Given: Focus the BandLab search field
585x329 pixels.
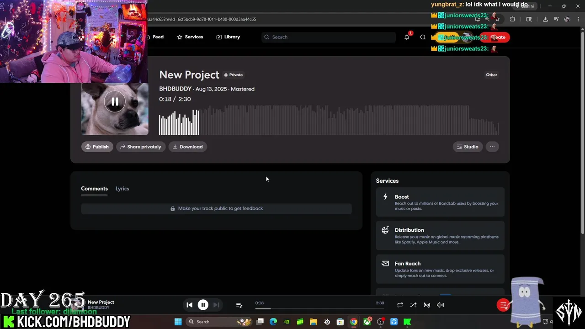Looking at the screenshot, I should pos(329,37).
